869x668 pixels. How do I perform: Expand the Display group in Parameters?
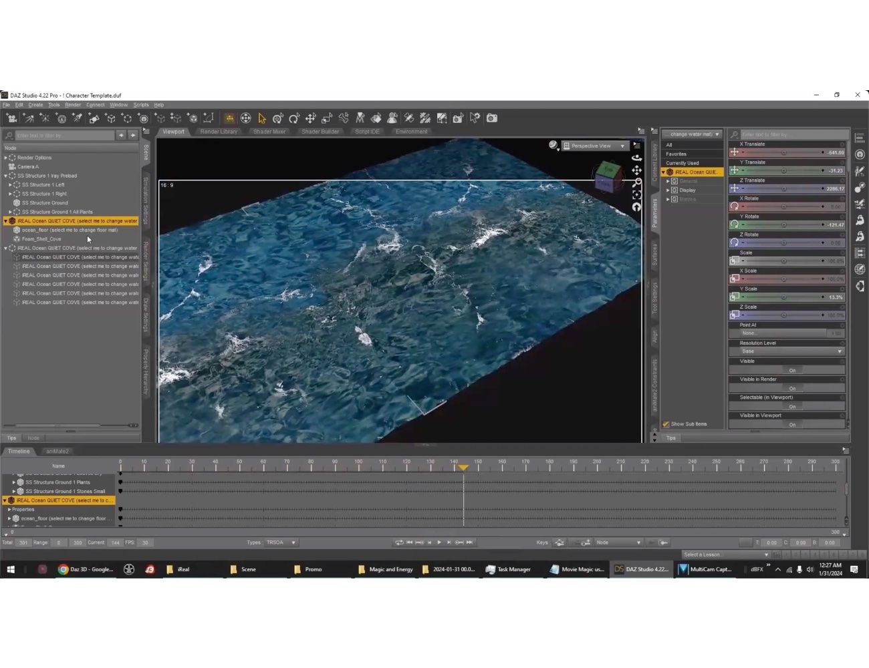[x=668, y=190]
